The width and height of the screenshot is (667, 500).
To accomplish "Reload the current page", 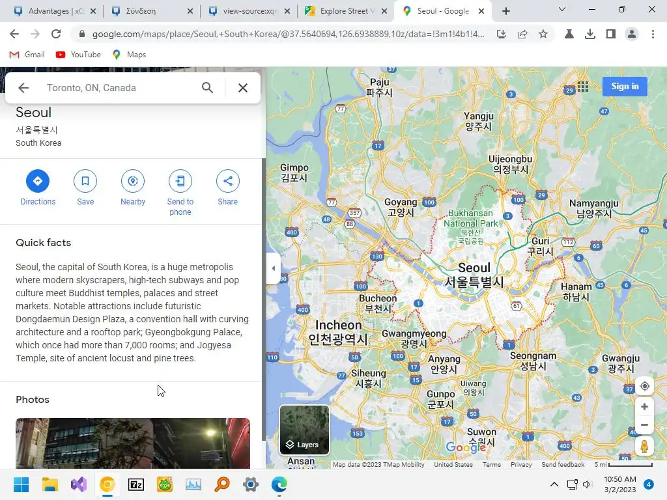I will coord(56,34).
